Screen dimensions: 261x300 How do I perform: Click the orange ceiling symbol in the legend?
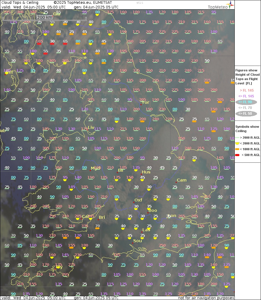pos(237,149)
